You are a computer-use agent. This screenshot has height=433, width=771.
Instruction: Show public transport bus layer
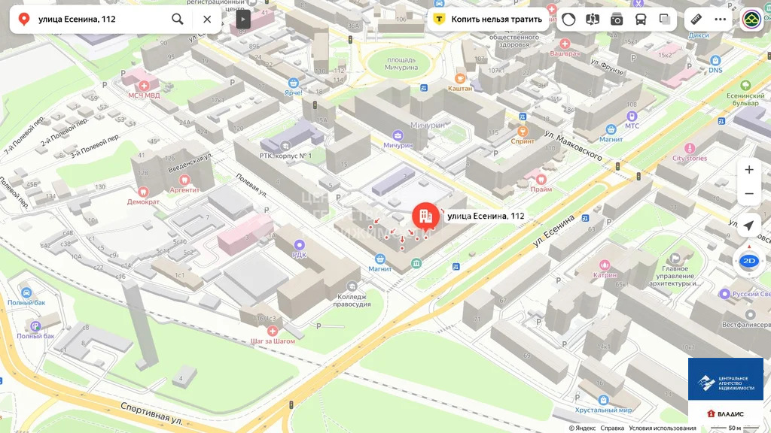coord(641,19)
